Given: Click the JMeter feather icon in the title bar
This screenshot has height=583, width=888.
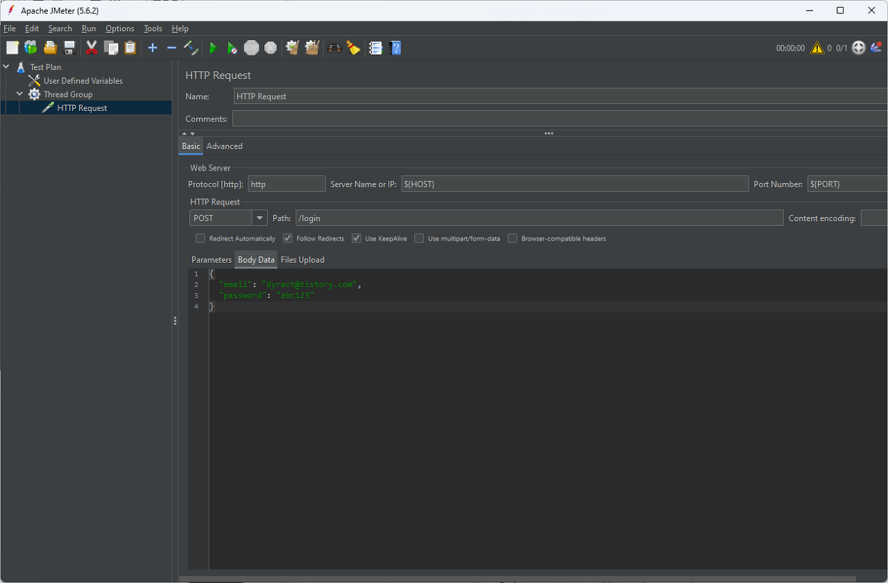Looking at the screenshot, I should coord(11,10).
